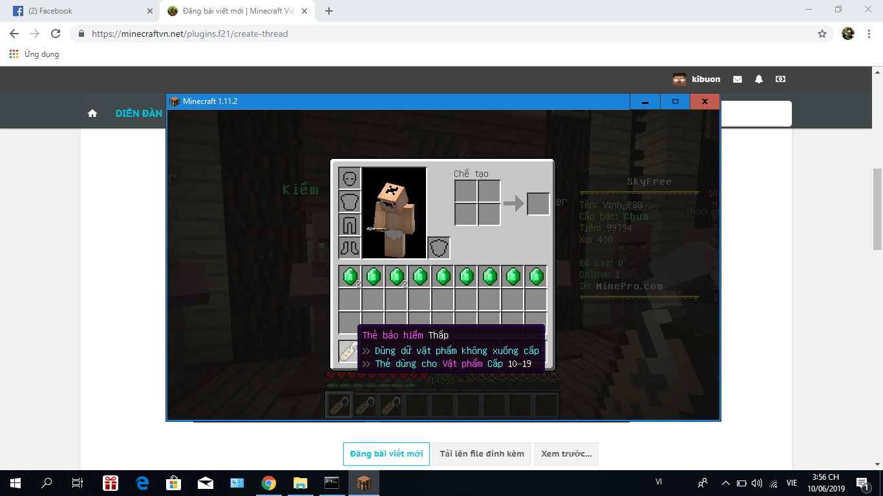Switch to the Command Prompt taskbar icon
The image size is (883, 496).
coord(332,483)
